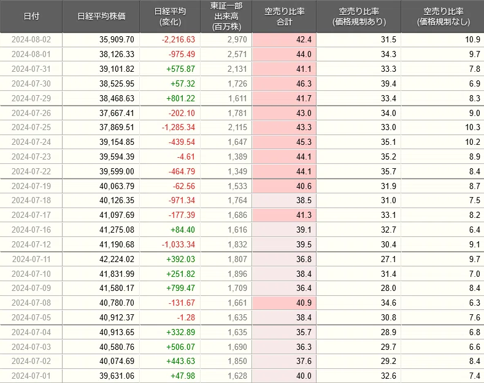Click the Nikkei value 35,909.70
This screenshot has height=383, width=484.
[x=117, y=39]
